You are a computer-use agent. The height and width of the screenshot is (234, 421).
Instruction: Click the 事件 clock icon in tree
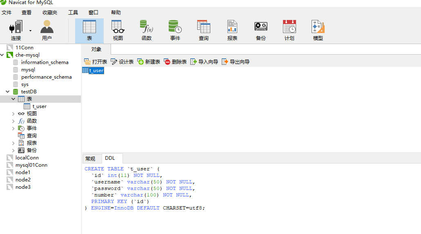pyautogui.click(x=21, y=128)
